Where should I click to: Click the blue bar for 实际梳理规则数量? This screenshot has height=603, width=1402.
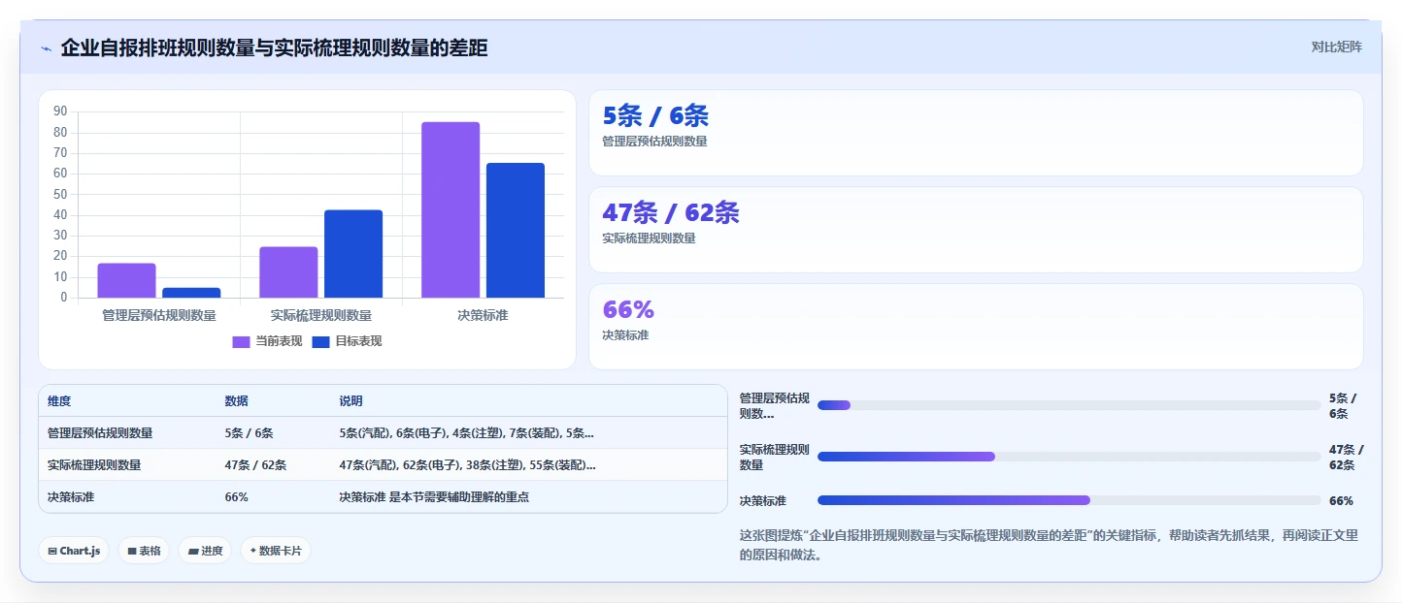pos(353,254)
